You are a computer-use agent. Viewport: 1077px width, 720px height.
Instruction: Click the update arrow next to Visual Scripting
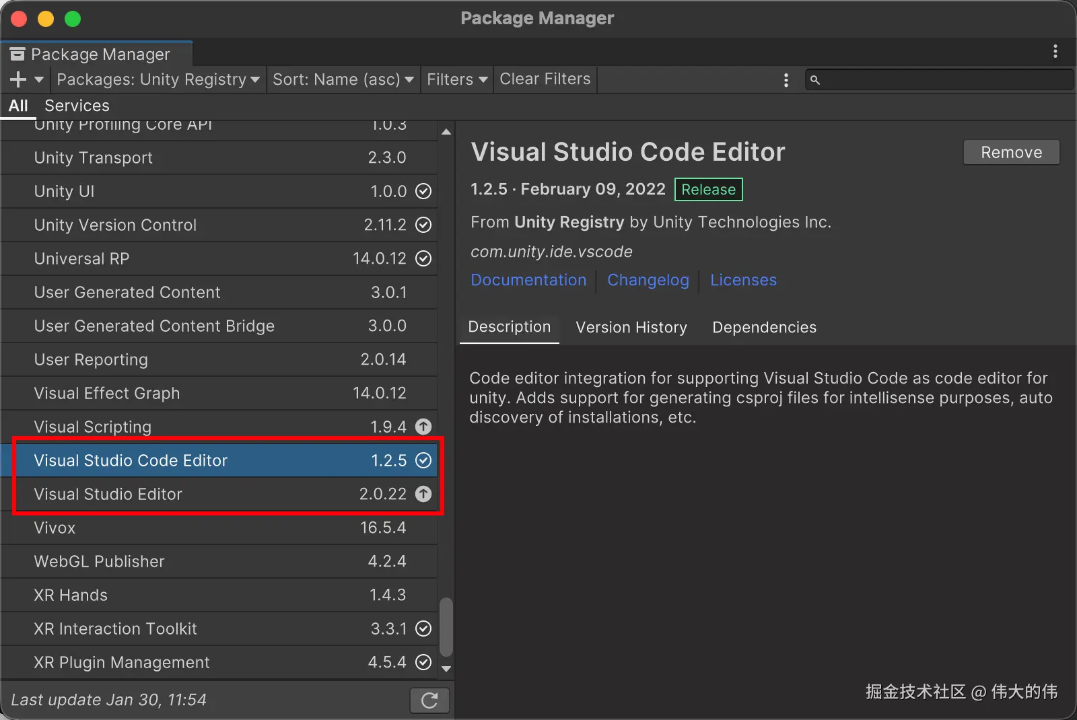pos(423,426)
